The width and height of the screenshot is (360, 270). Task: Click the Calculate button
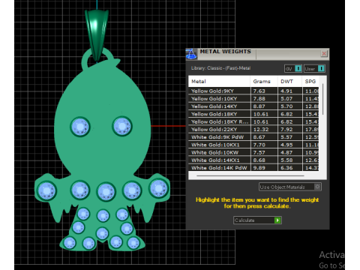pos(257,220)
